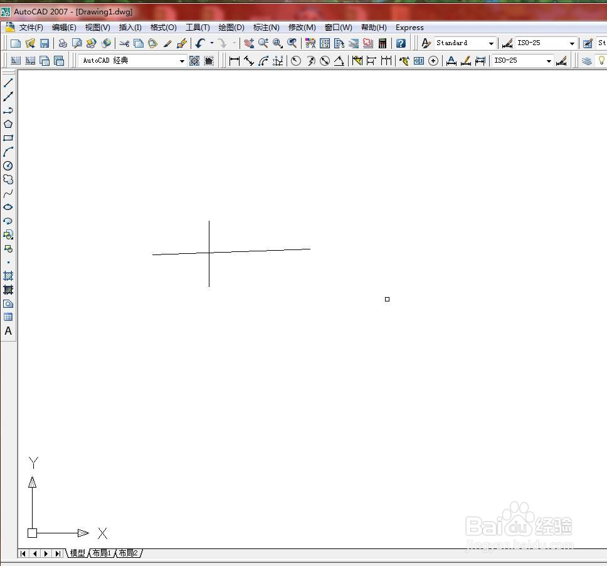Click the Publish icon in standard toolbar

click(92, 43)
